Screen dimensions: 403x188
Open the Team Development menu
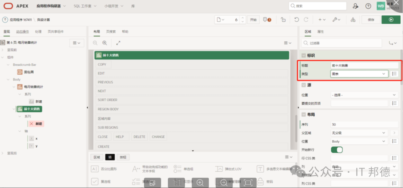tap(114, 6)
